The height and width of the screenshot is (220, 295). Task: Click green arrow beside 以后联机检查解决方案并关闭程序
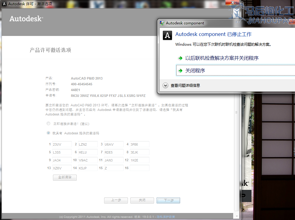pyautogui.click(x=180, y=58)
